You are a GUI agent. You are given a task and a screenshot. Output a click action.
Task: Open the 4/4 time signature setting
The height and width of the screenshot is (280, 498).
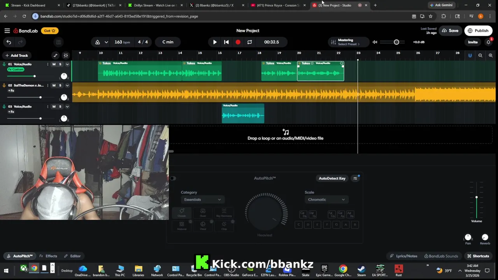click(x=143, y=42)
